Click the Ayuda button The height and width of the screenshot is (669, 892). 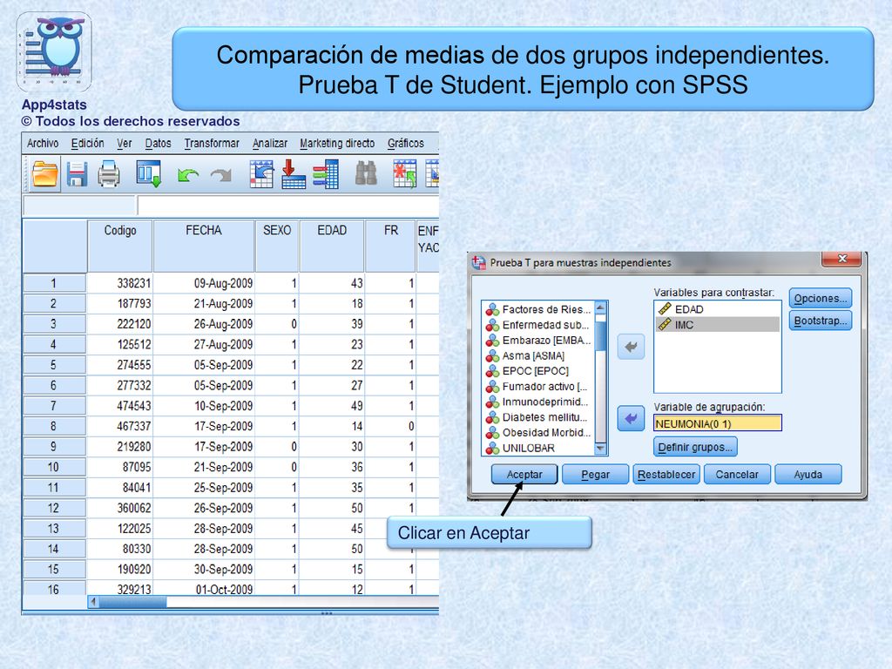[x=808, y=475]
